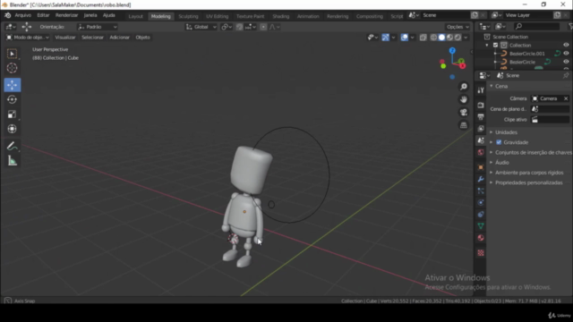Click the outliner filter funnel icon

(x=570, y=26)
